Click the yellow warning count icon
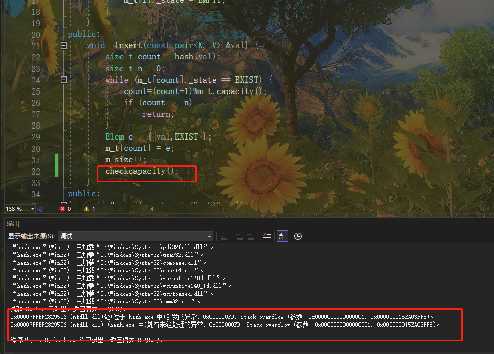 [x=86, y=209]
